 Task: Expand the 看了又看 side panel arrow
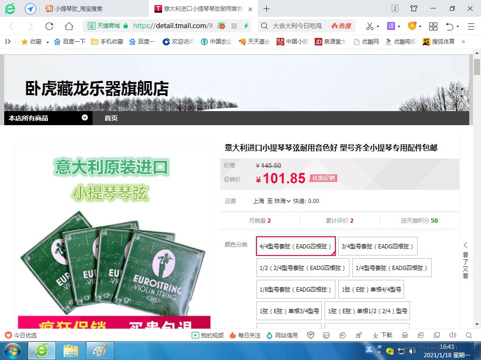pyautogui.click(x=465, y=245)
